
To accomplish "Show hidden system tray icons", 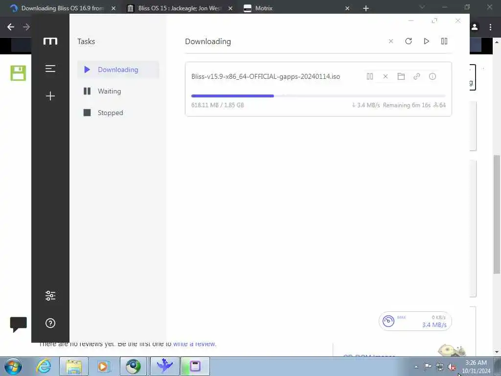I will (x=416, y=367).
